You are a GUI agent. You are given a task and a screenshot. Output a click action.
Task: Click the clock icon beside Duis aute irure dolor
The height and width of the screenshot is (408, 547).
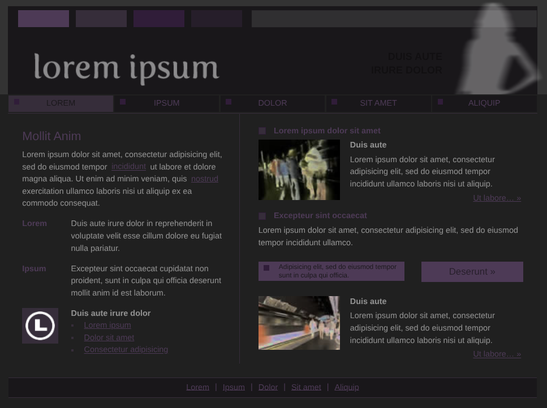click(40, 325)
